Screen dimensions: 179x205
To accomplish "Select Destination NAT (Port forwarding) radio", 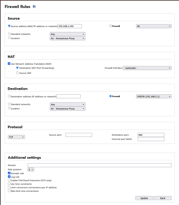I will click(x=17, y=68).
